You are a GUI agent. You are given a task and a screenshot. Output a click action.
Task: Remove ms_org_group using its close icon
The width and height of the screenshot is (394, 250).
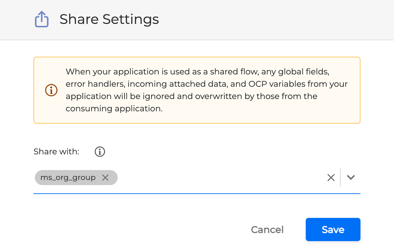click(x=105, y=177)
